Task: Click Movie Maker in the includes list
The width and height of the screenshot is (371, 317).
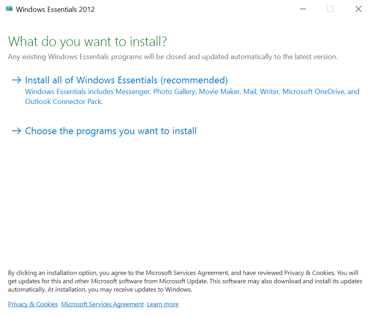Action: coord(219,92)
